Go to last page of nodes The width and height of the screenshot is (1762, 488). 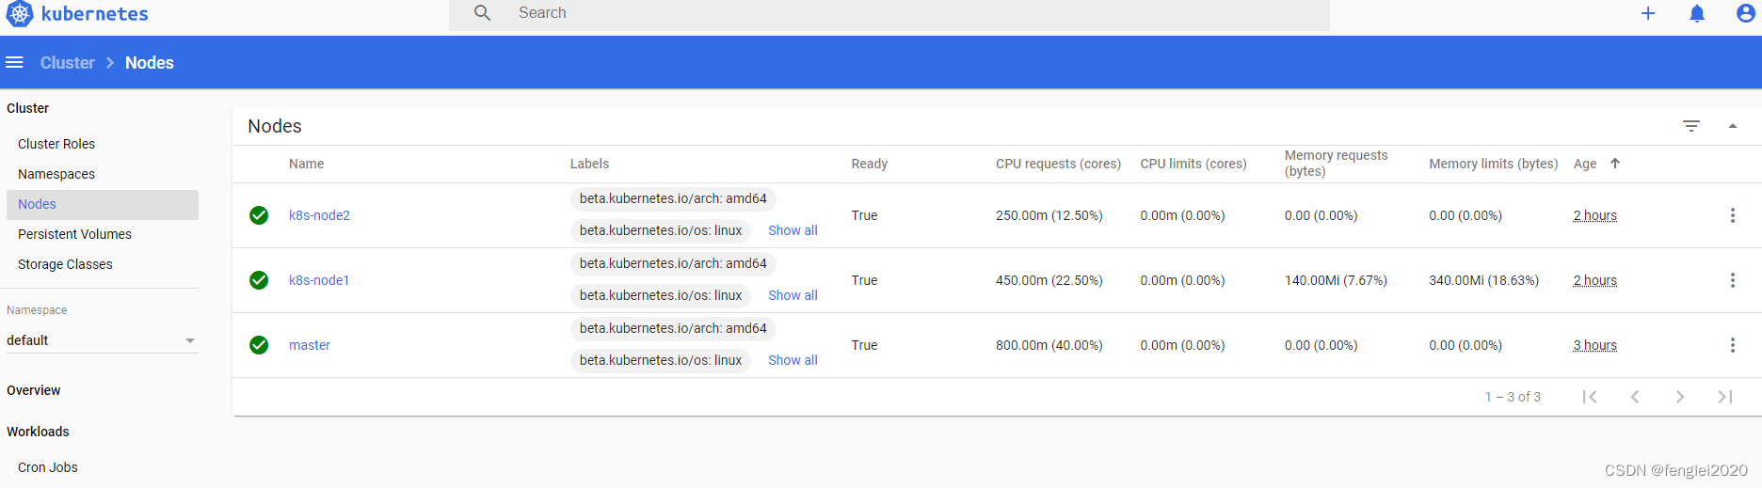pyautogui.click(x=1725, y=397)
